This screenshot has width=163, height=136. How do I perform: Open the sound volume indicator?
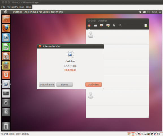[x=149, y=12]
